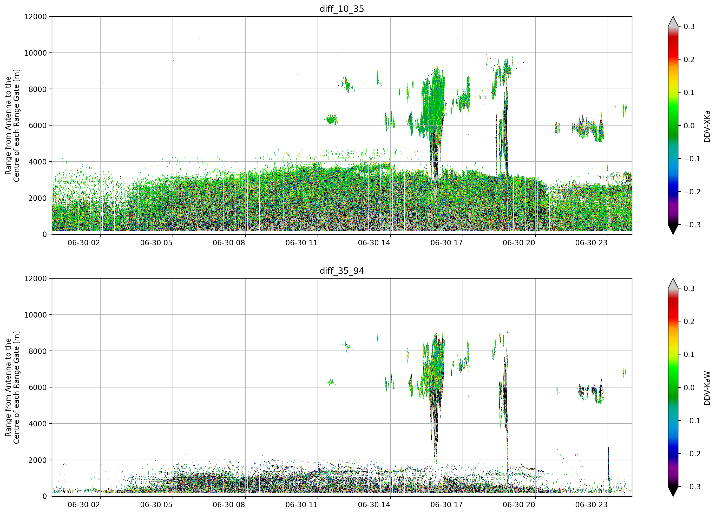The image size is (716, 514).
Task: Click '06-30 20' time label under diff_35_94
Action: 519,505
